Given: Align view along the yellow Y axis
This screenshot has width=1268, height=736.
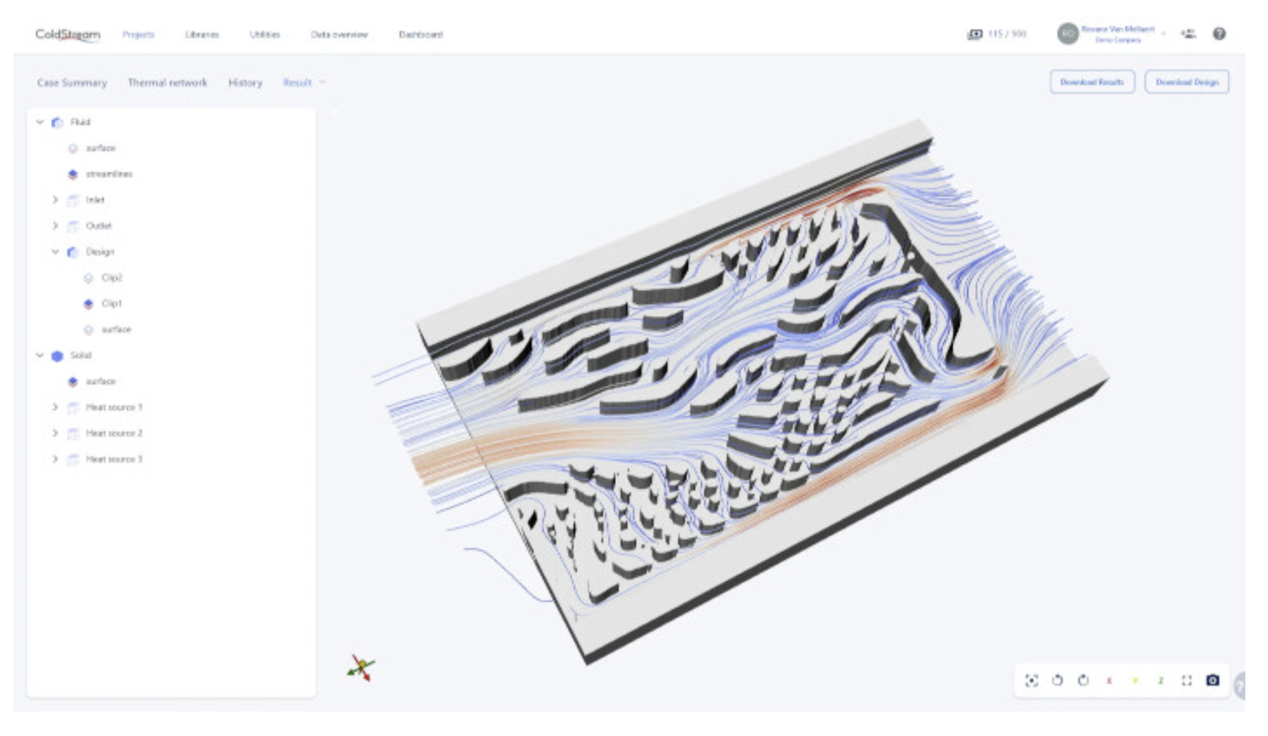Looking at the screenshot, I should pyautogui.click(x=1135, y=681).
